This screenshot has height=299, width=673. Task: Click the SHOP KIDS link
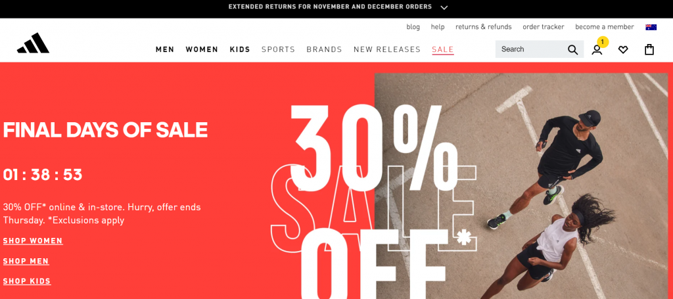[27, 281]
